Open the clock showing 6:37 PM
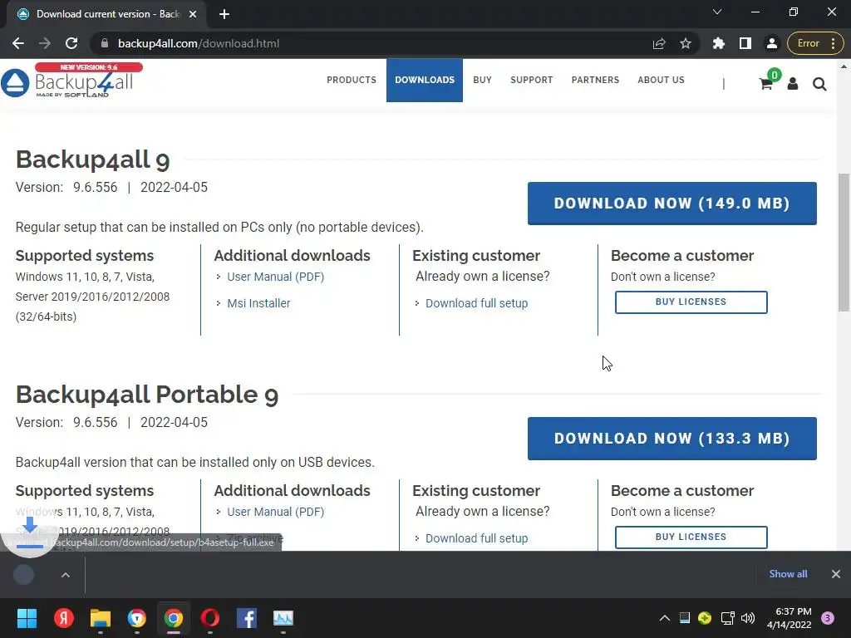 pos(790,618)
